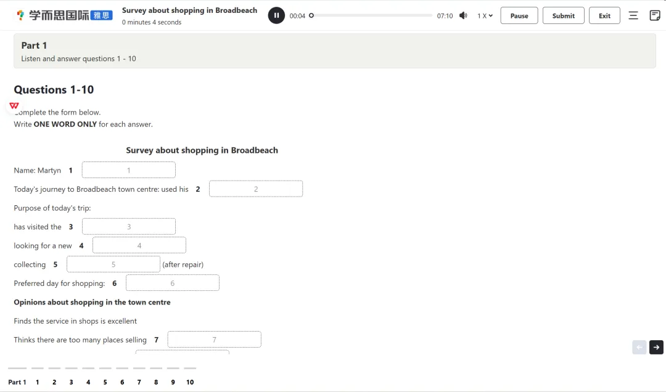Click the '0 minutes 4 seconds' timer text
The height and width of the screenshot is (392, 666).
tap(152, 22)
